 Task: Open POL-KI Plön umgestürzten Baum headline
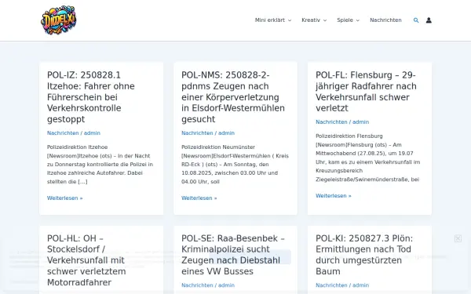tap(364, 255)
